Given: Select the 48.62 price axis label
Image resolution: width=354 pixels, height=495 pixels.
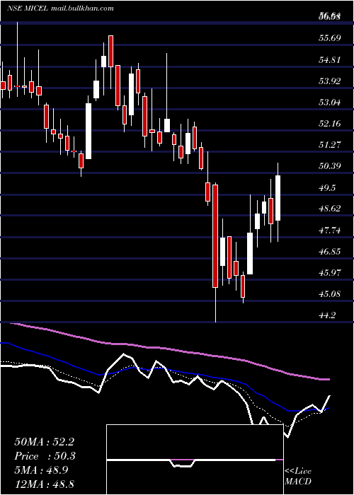Looking at the screenshot, I should 331,209.
